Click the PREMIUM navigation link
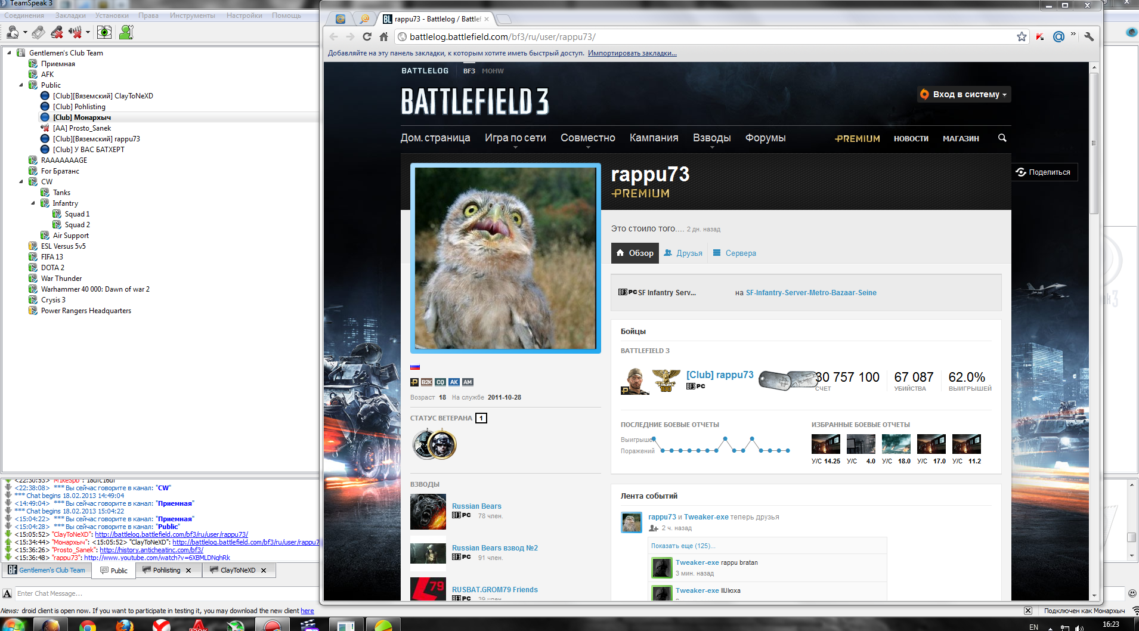 (858, 138)
